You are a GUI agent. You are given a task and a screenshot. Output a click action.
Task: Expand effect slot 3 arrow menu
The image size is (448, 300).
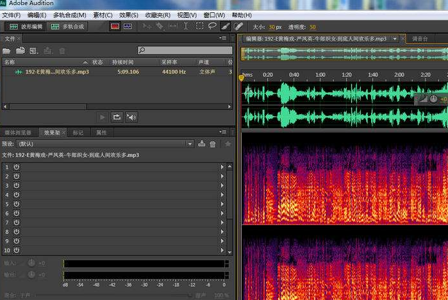pos(222,185)
